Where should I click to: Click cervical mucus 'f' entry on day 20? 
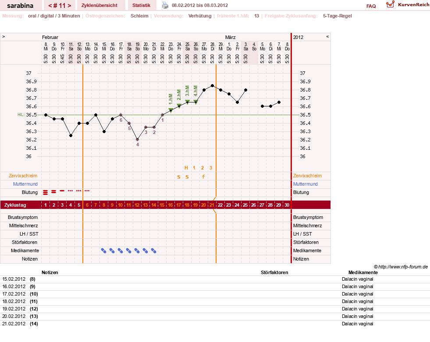coord(203,177)
